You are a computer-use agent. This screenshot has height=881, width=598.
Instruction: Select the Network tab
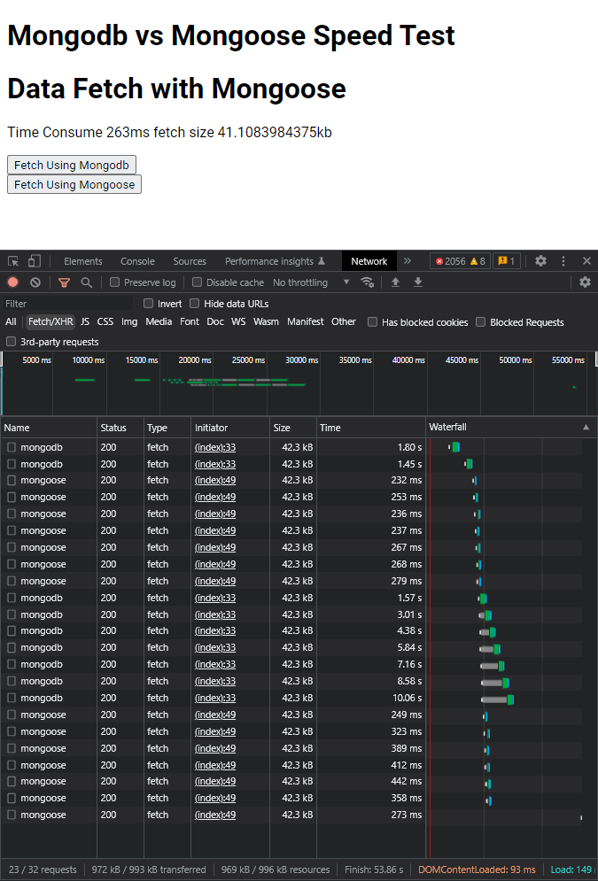(x=369, y=261)
